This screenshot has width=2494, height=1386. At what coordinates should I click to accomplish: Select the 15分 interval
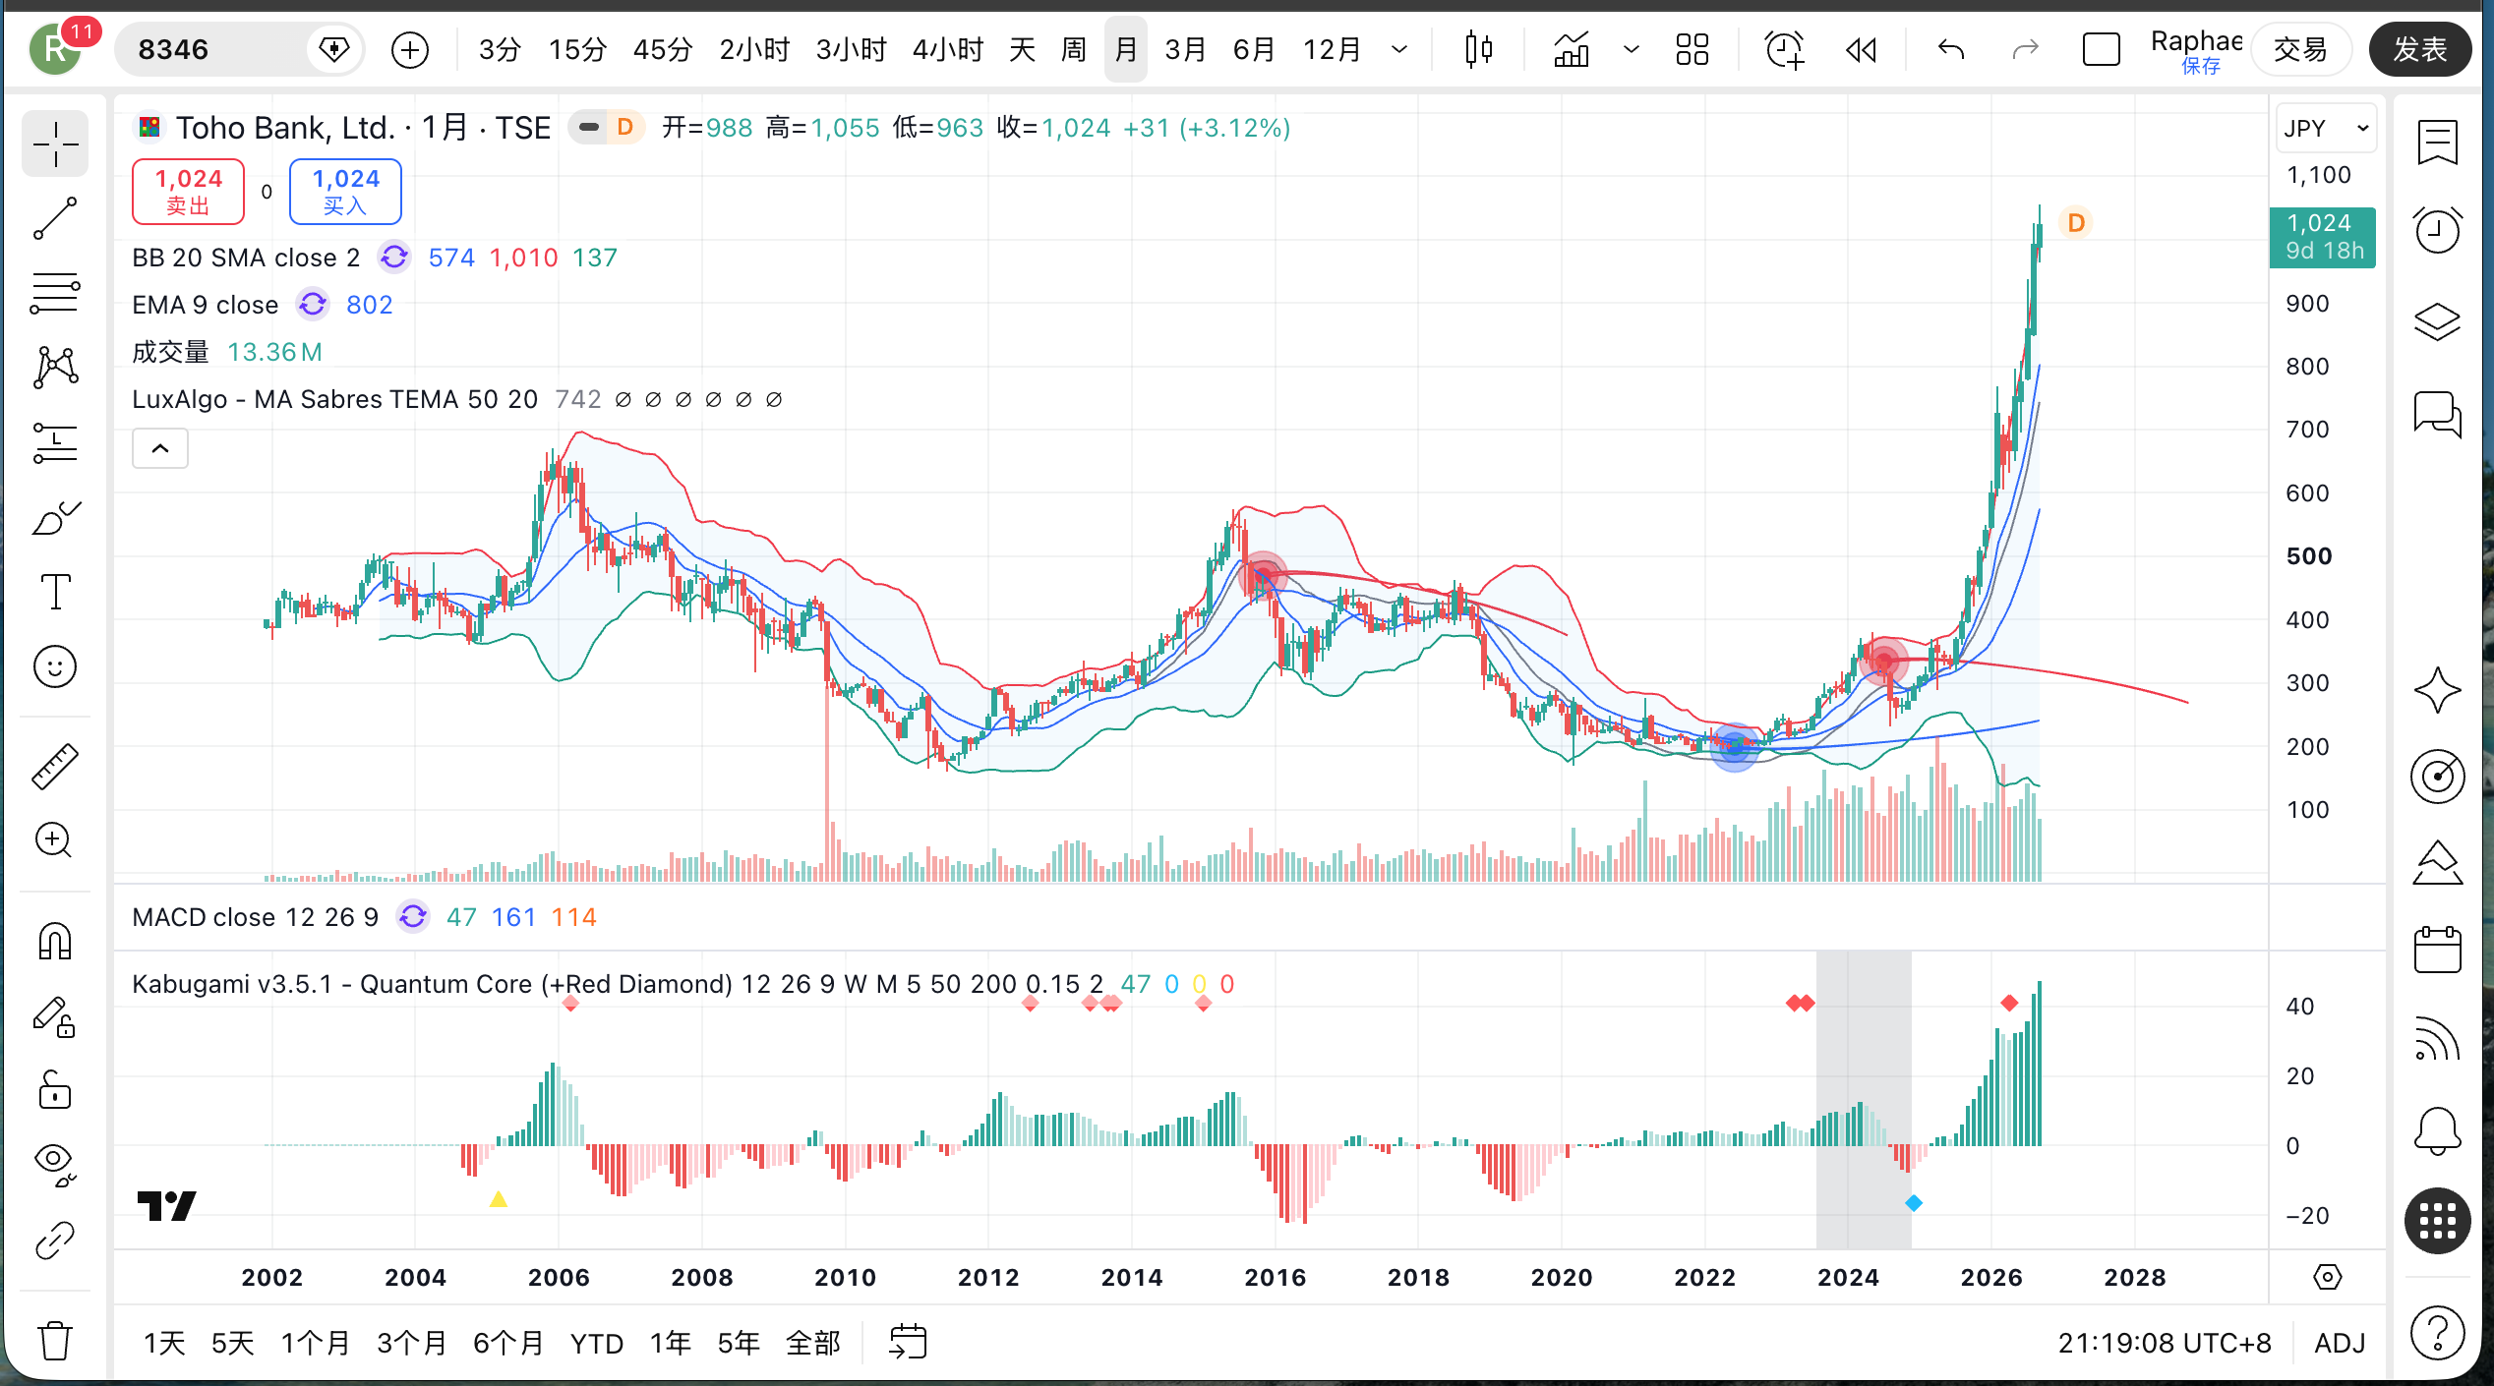pyautogui.click(x=577, y=49)
